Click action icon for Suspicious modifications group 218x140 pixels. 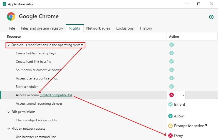(171, 45)
